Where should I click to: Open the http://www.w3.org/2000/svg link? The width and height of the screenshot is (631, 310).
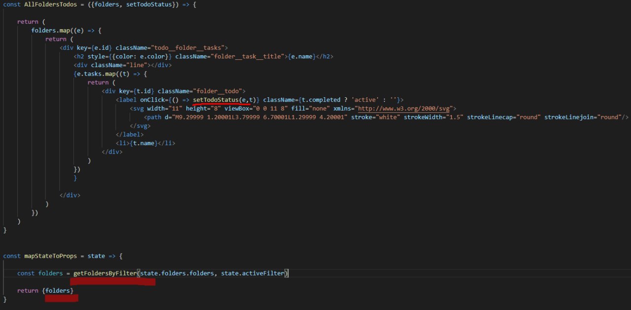click(x=404, y=109)
